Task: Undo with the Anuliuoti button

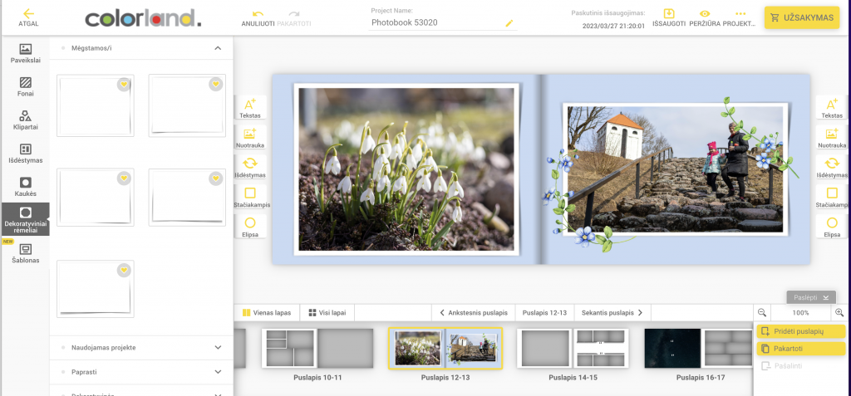Action: (x=258, y=18)
